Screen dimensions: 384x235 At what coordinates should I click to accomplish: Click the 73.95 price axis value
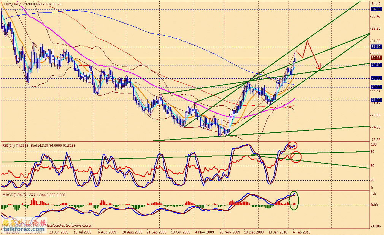[x=376, y=140]
